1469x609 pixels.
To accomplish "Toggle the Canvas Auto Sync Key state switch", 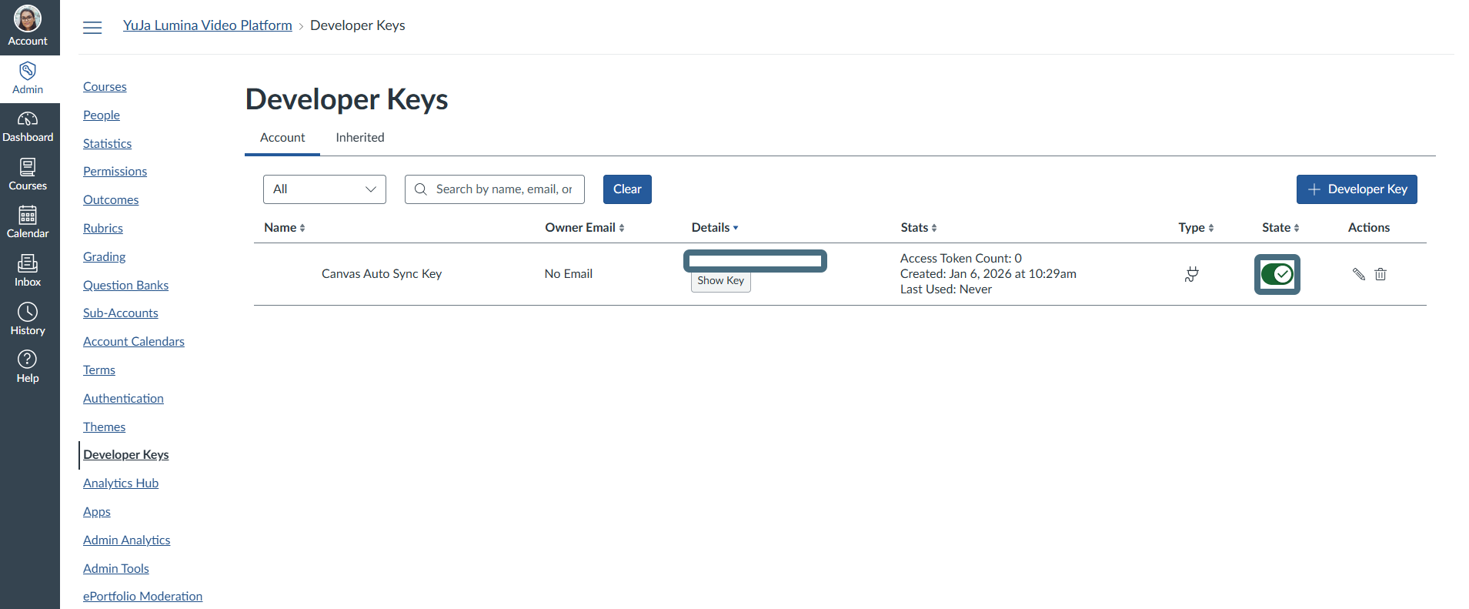I will pyautogui.click(x=1277, y=274).
